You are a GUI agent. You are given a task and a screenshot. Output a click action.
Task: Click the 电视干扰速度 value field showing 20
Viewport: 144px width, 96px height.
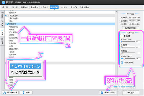point(138,59)
